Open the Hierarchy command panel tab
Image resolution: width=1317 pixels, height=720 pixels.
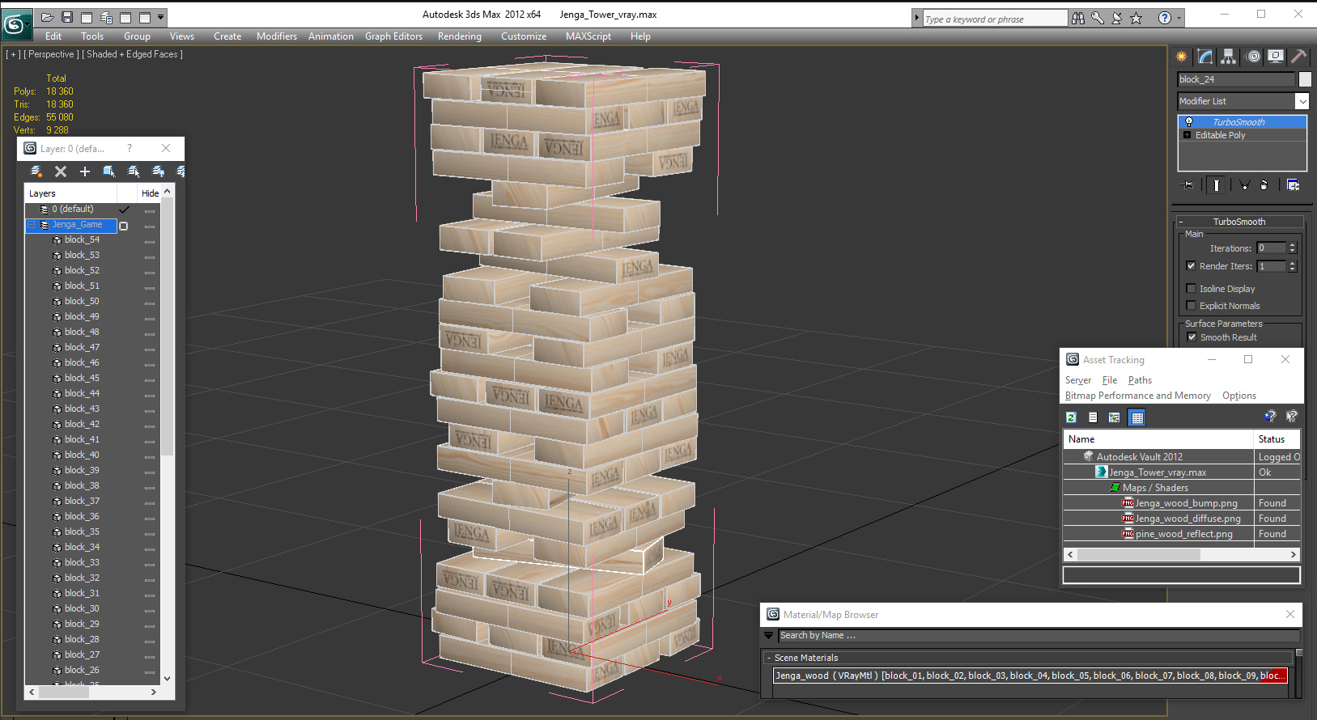1229,57
